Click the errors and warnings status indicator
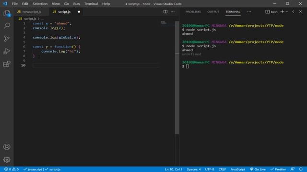This screenshot has width=307, height=172. click(x=12, y=169)
